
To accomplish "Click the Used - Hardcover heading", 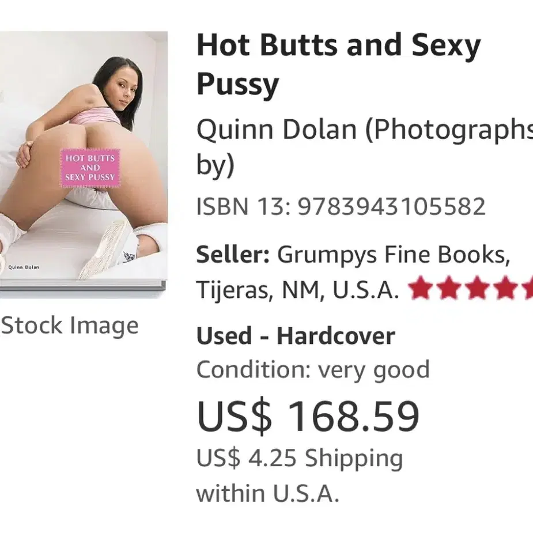I will 296,336.
